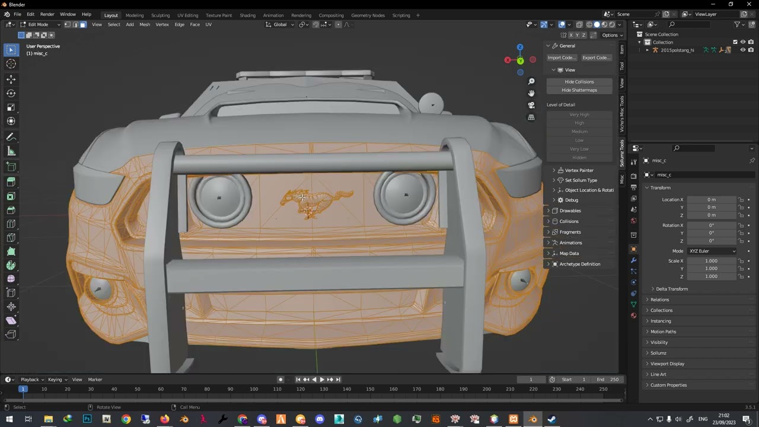
Task: Click the Import Codewalker XML button
Action: point(562,58)
